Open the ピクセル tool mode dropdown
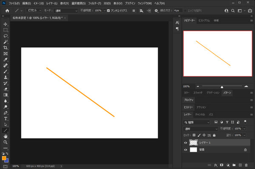 click(34, 10)
